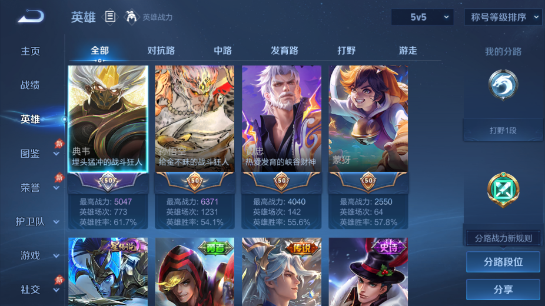Go to 战绩 in the sidebar

30,85
